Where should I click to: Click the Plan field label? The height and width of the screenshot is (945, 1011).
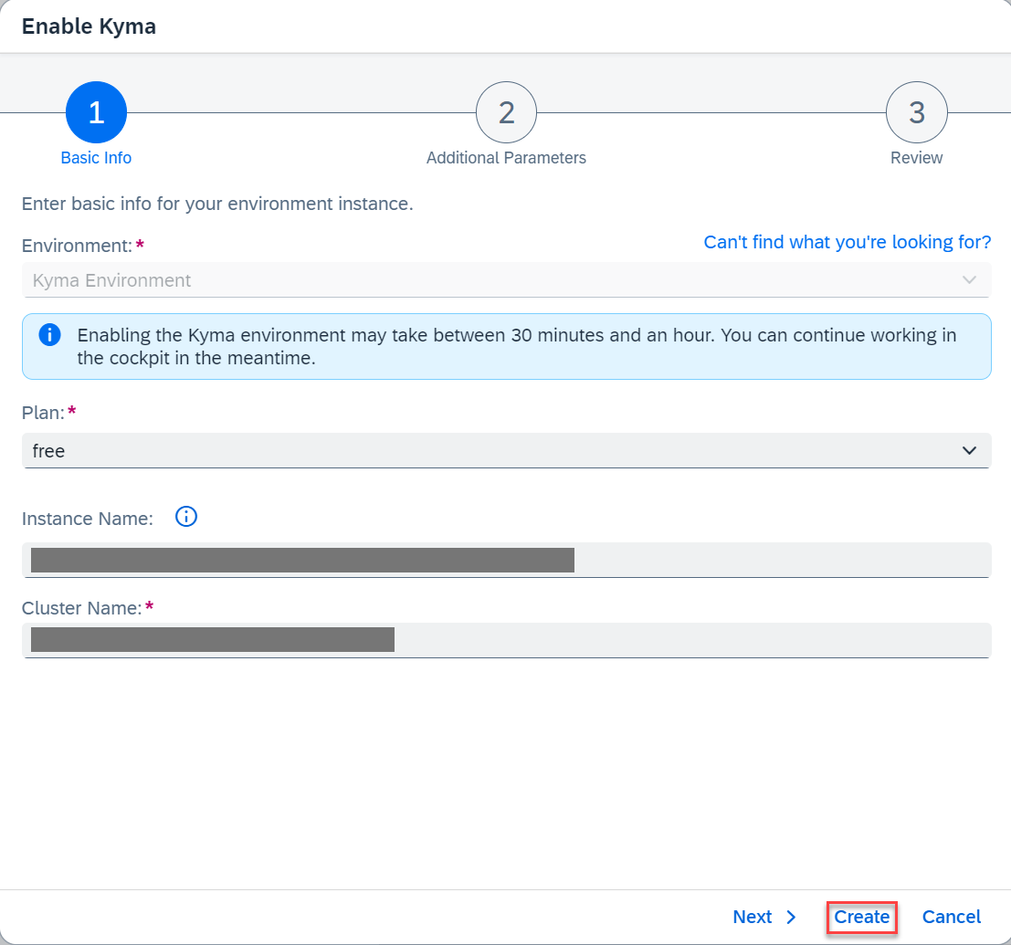pos(43,413)
